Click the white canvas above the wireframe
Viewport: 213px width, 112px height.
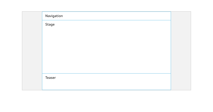107,5
